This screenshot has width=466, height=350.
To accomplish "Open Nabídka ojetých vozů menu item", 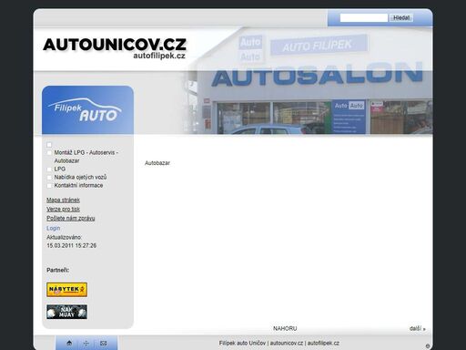I will click(x=80, y=177).
